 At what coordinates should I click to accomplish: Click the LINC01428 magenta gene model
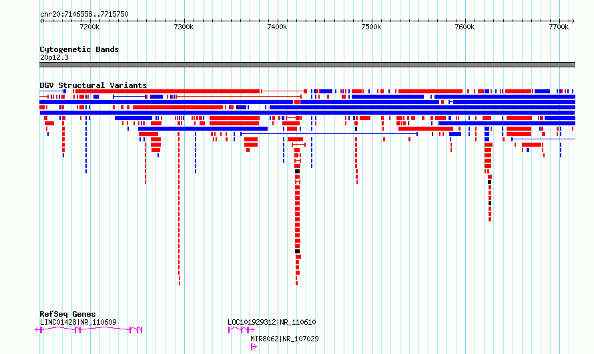point(89,330)
